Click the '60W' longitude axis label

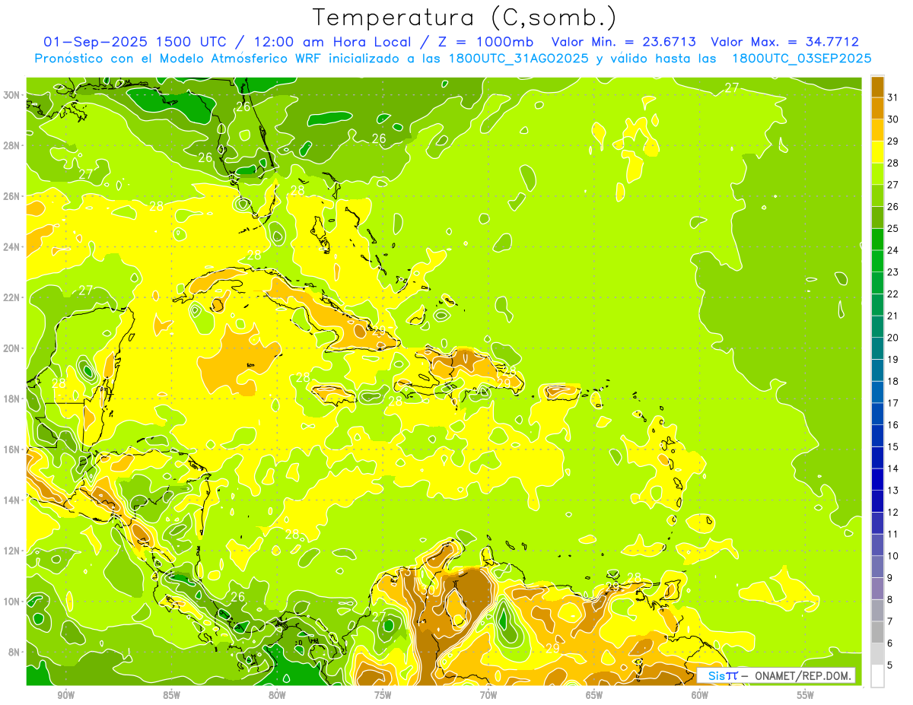(x=700, y=695)
